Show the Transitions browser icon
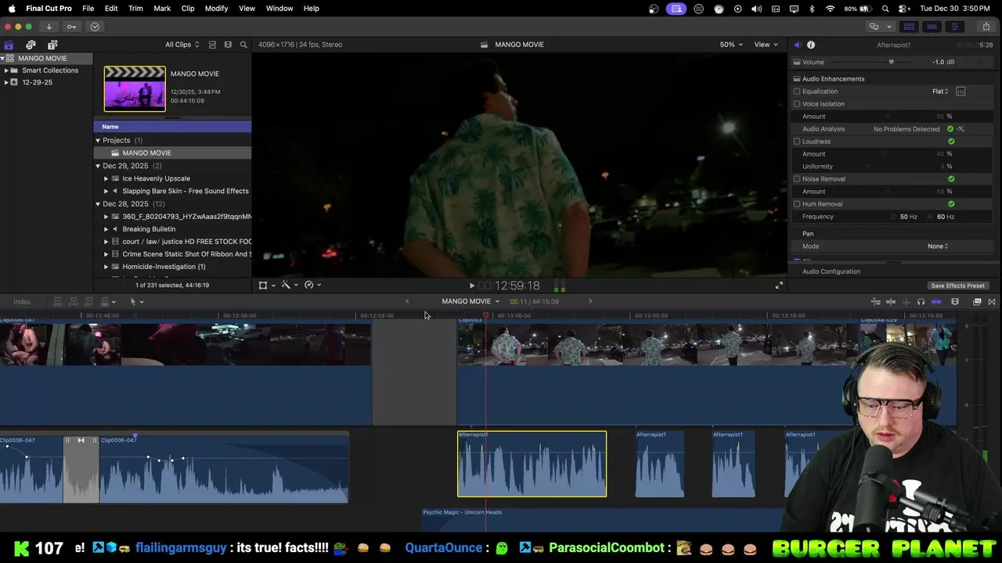This screenshot has width=1002, height=563. (992, 302)
